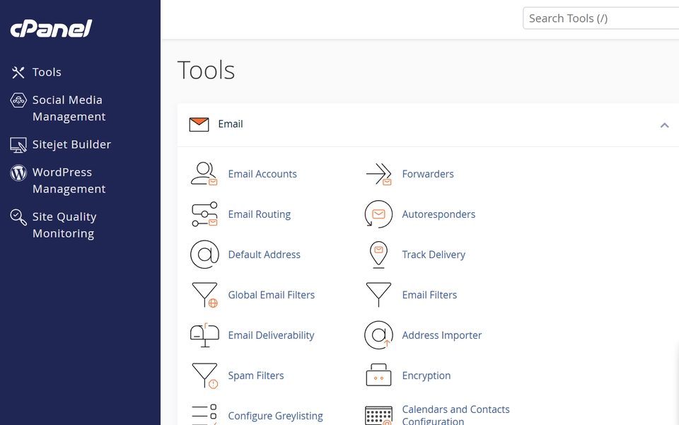Click the Email Routing nodes icon
This screenshot has width=679, height=425.
[x=204, y=214]
